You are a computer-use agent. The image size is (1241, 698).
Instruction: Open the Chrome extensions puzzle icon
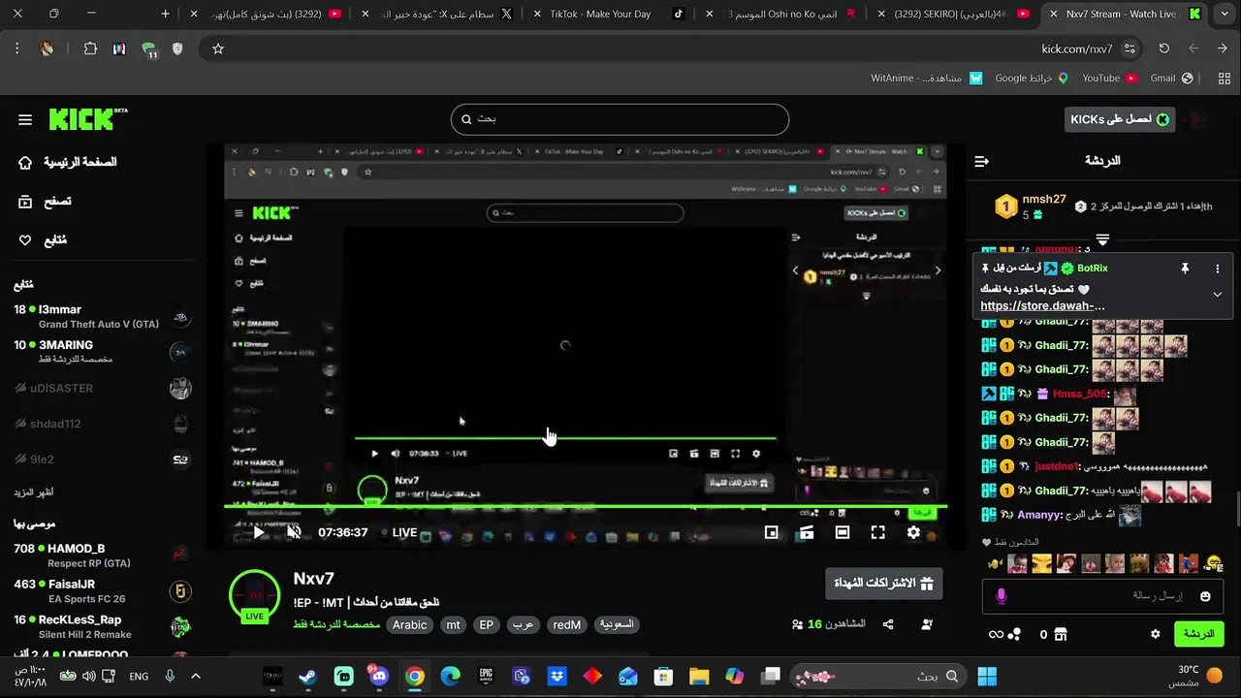tap(90, 48)
